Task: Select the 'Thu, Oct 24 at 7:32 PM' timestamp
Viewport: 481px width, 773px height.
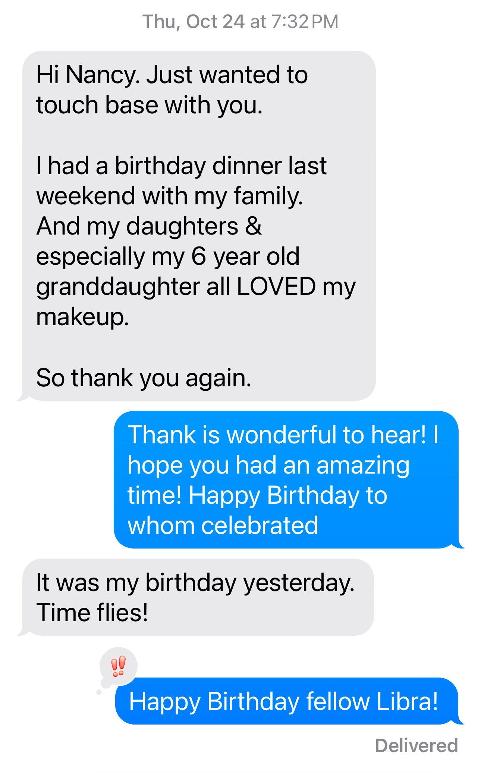Action: pyautogui.click(x=240, y=22)
